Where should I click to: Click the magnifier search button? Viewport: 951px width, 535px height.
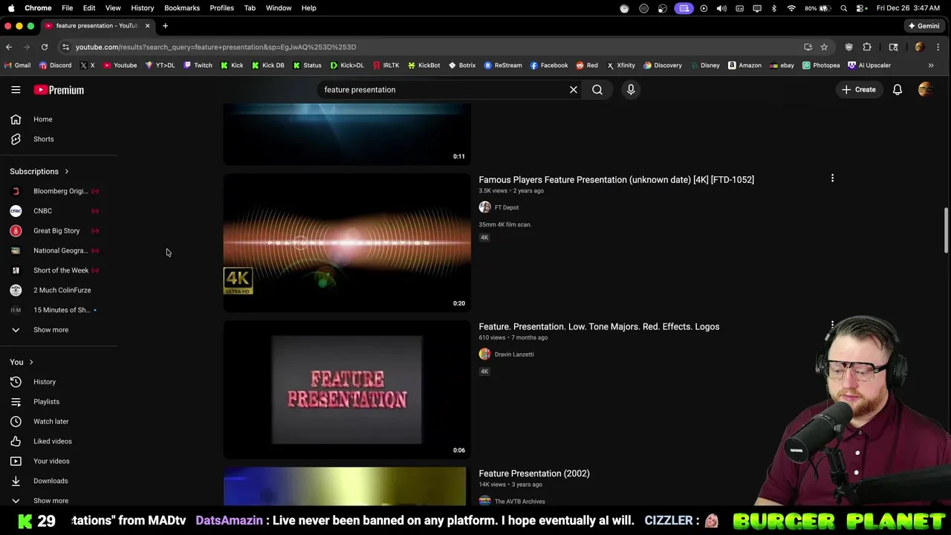[x=597, y=90]
